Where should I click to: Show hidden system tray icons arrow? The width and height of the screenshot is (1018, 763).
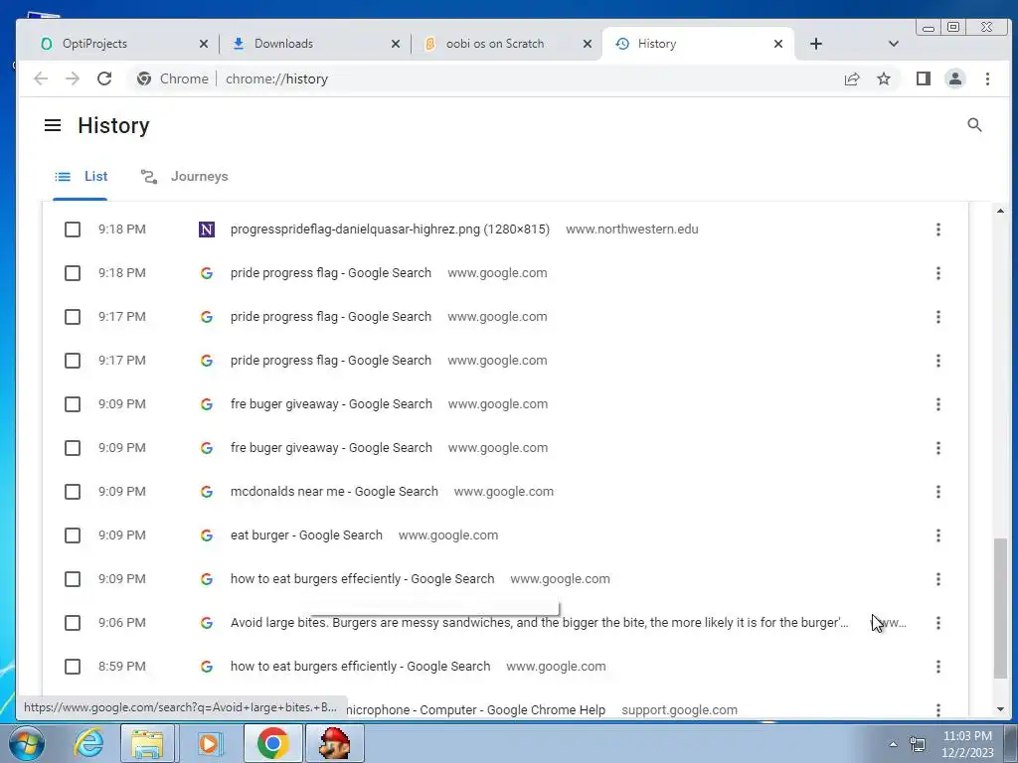(893, 744)
